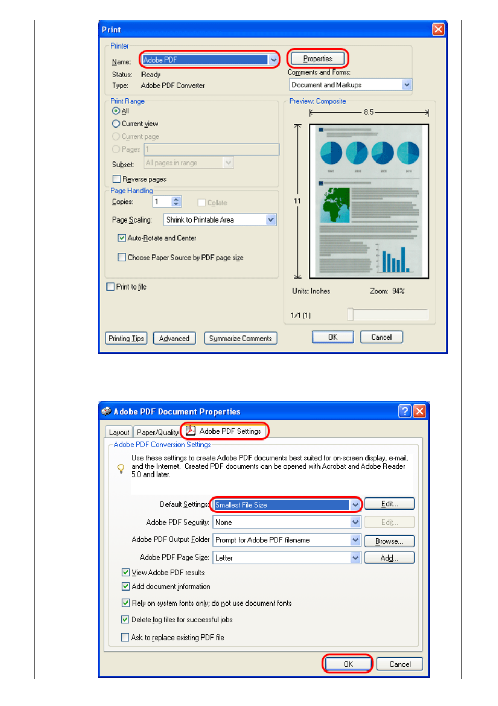The image size is (498, 706).
Task: Toggle View Adobe PDF results checkbox
Action: [125, 572]
